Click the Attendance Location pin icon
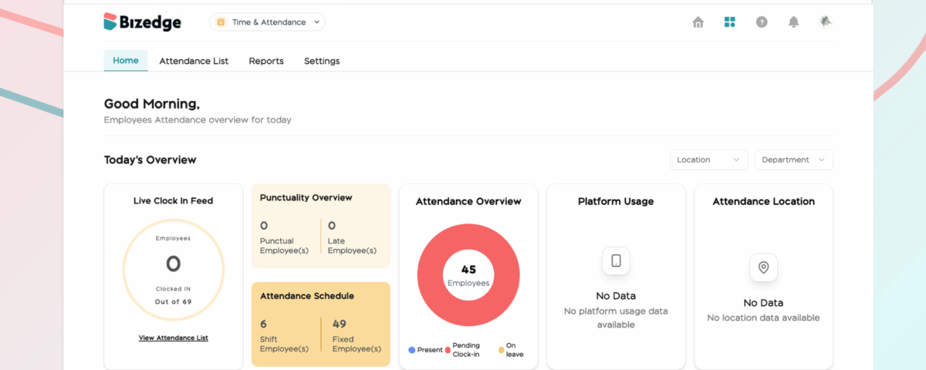 (x=763, y=267)
